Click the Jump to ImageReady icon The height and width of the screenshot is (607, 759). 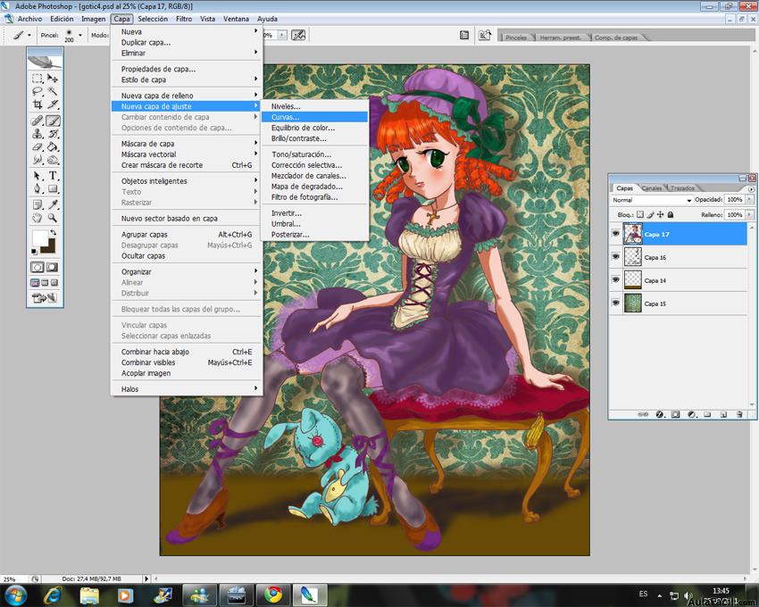45,298
